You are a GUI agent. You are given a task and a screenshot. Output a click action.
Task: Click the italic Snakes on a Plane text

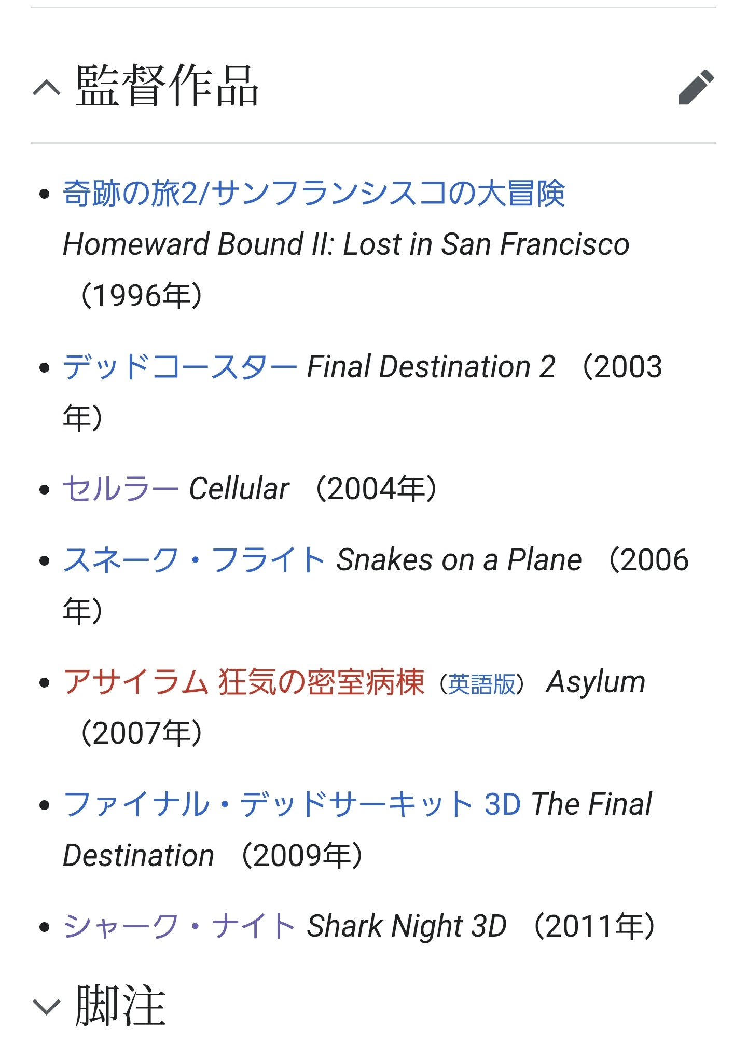coord(459,560)
